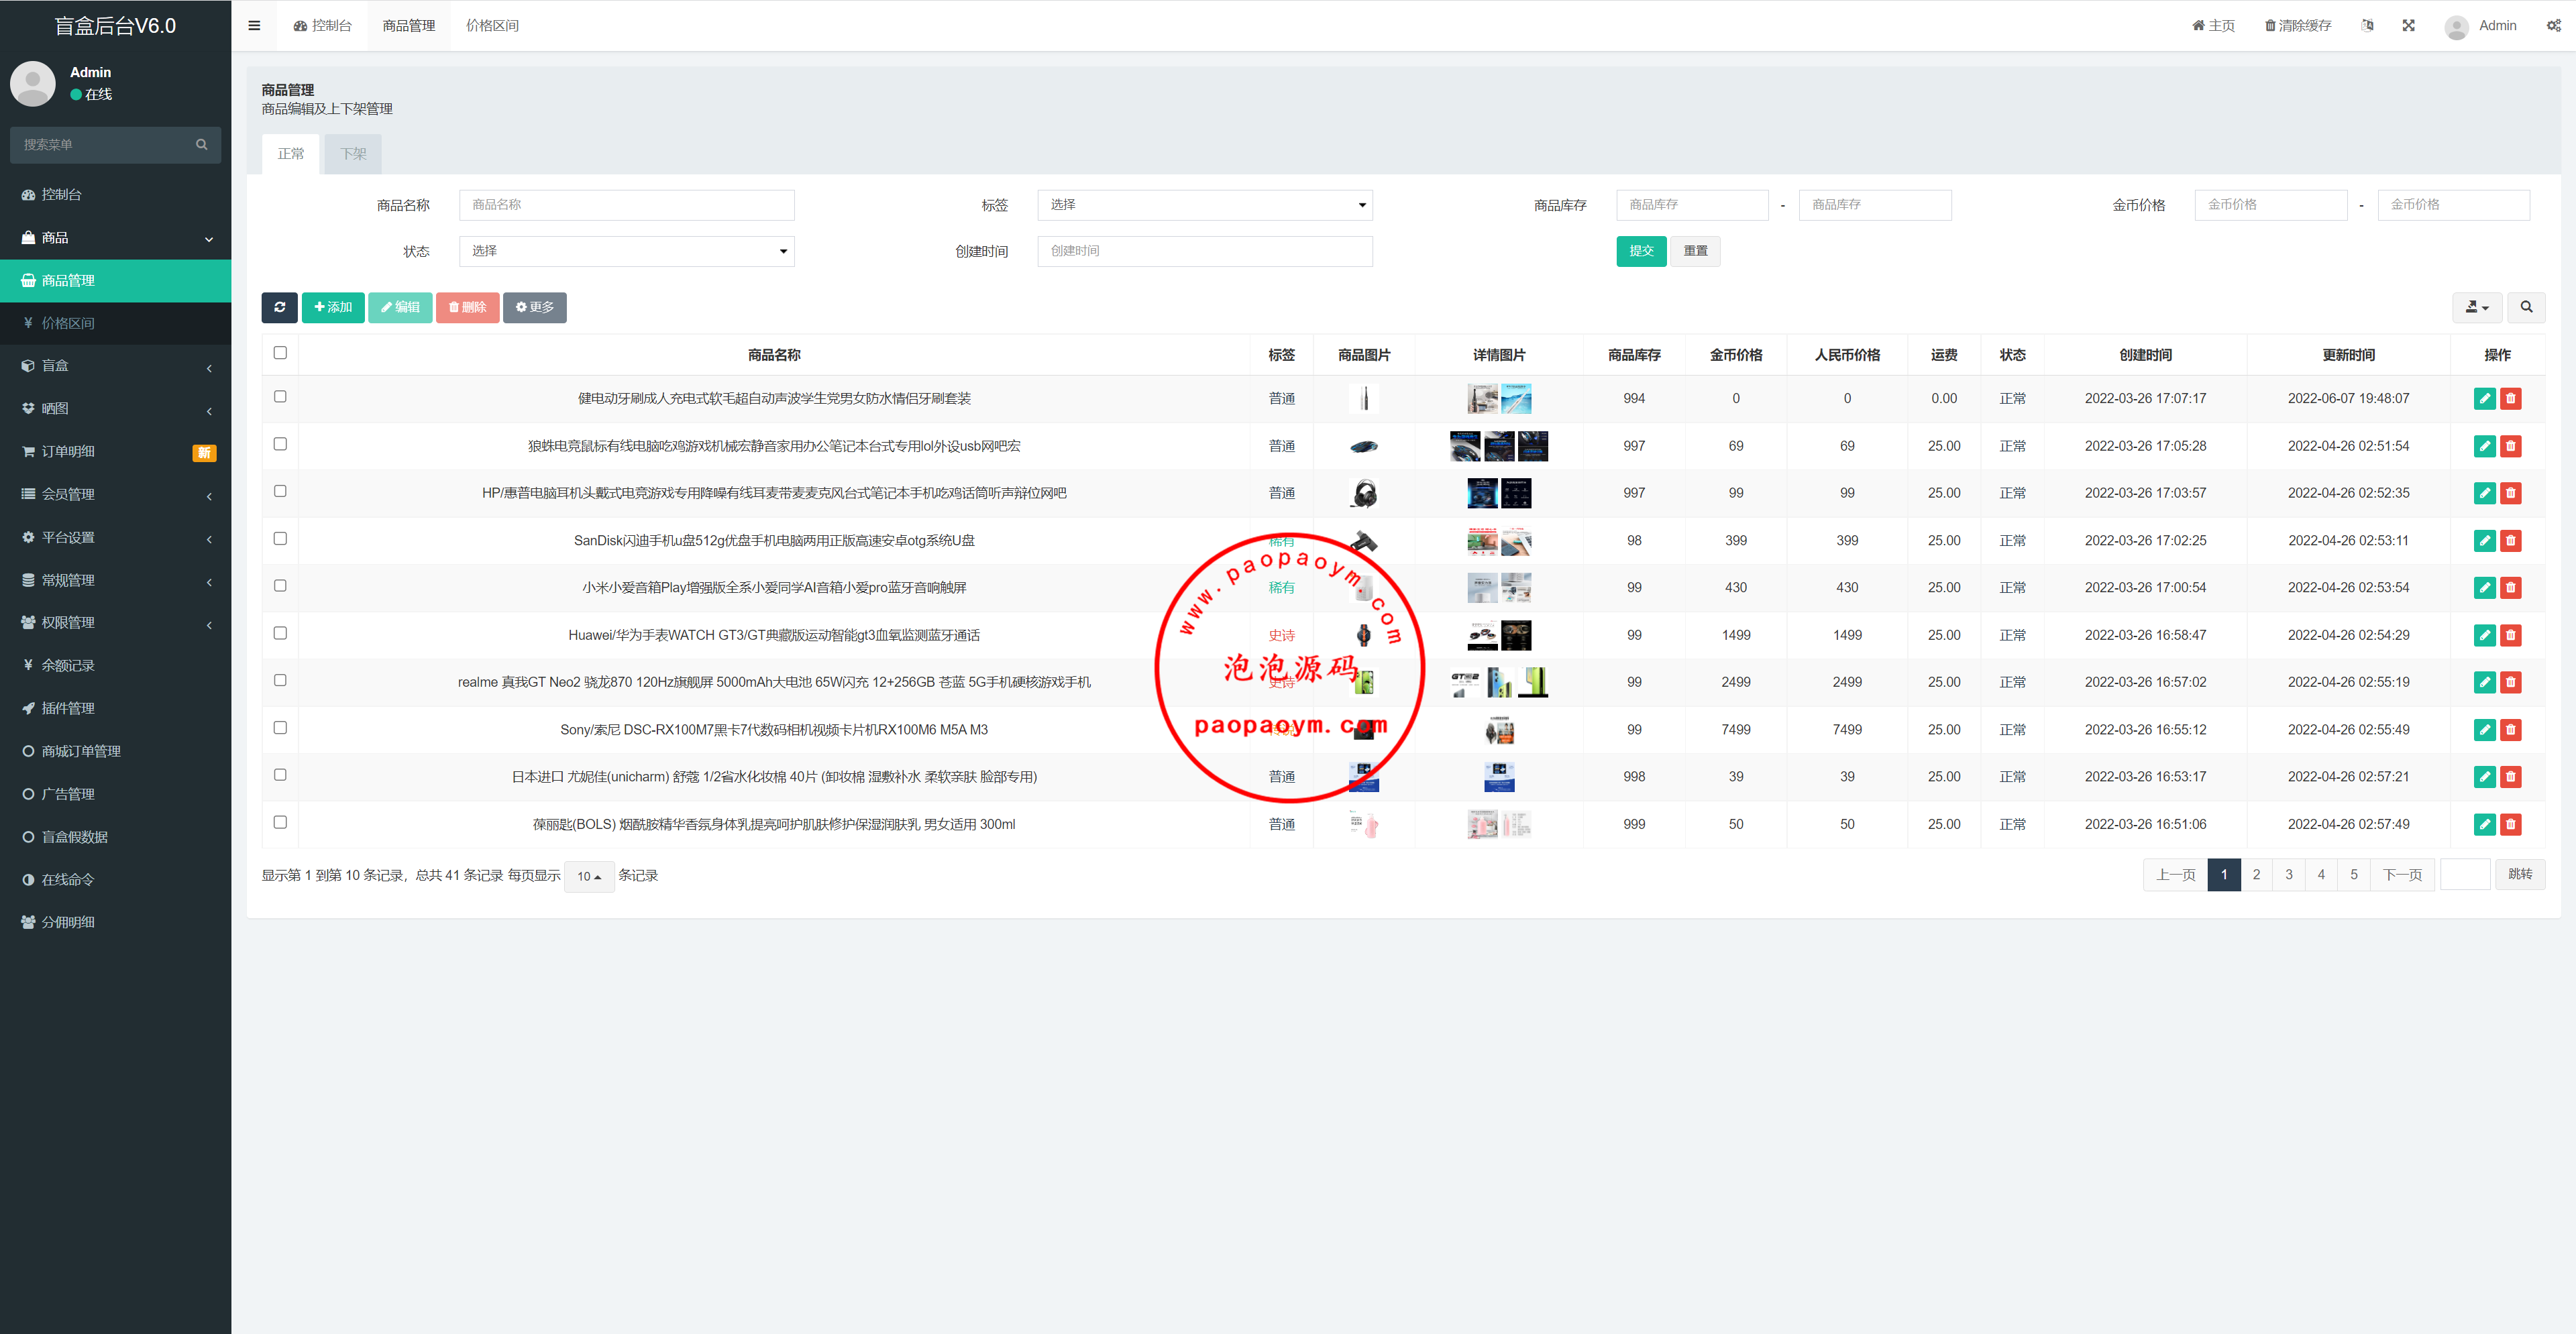Click the fullscreen icon in top bar

(x=2408, y=26)
